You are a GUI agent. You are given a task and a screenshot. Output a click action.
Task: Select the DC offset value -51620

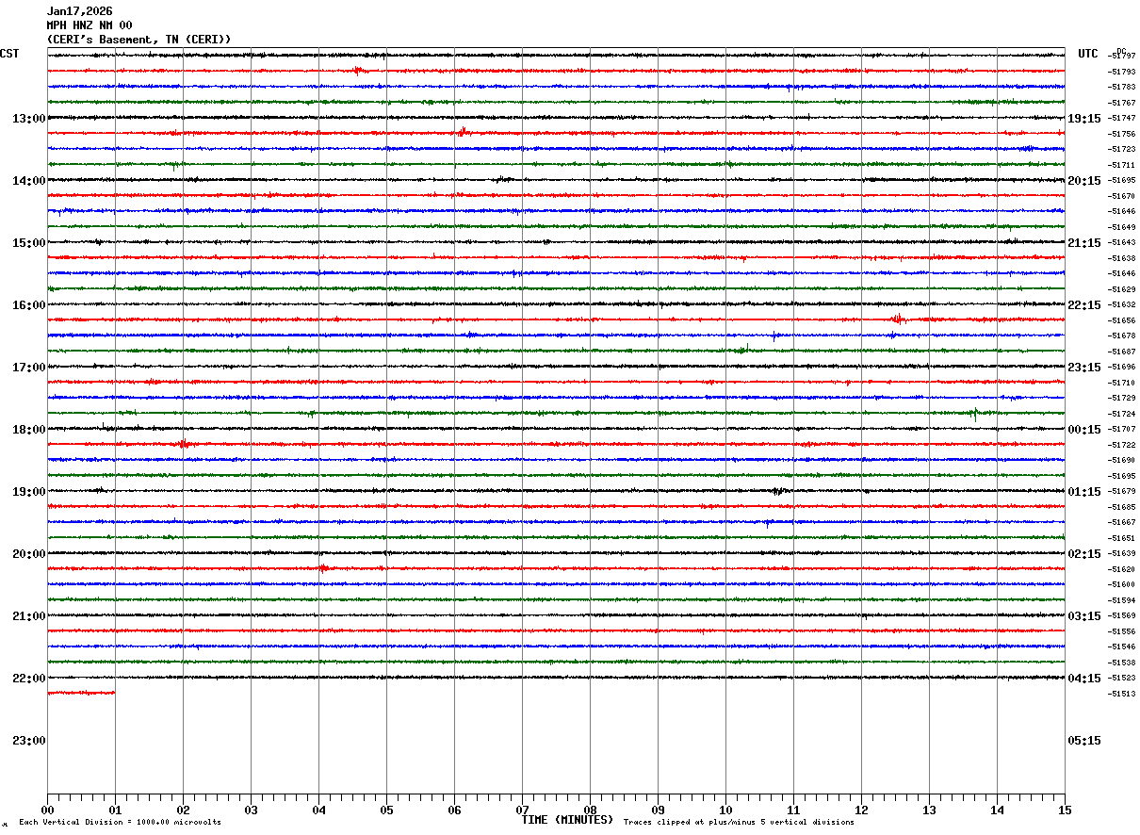click(x=1122, y=569)
